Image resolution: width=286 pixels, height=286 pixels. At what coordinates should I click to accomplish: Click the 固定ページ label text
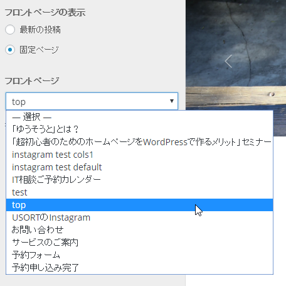39,50
